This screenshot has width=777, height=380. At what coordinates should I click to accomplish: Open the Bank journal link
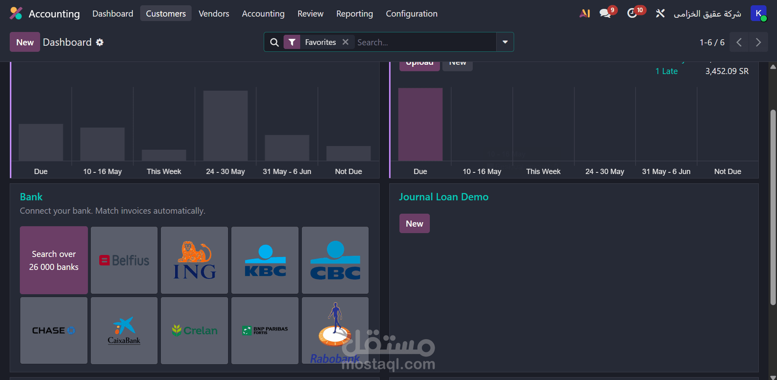click(31, 197)
